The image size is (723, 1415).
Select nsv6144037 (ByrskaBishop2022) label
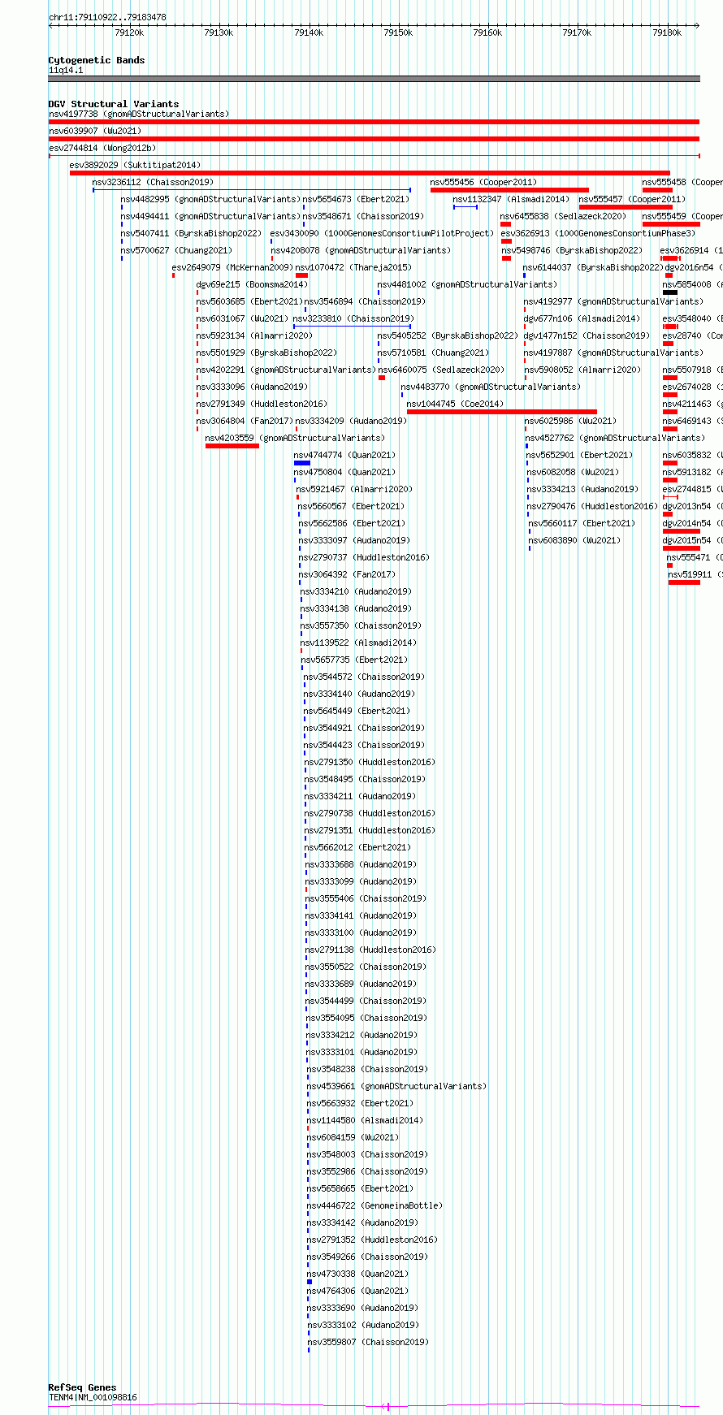point(593,267)
